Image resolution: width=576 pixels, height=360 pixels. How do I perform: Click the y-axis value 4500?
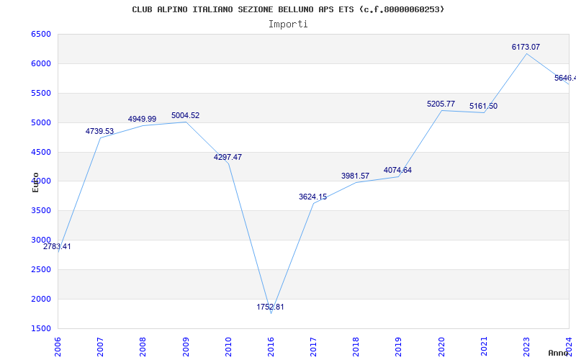[x=41, y=152]
